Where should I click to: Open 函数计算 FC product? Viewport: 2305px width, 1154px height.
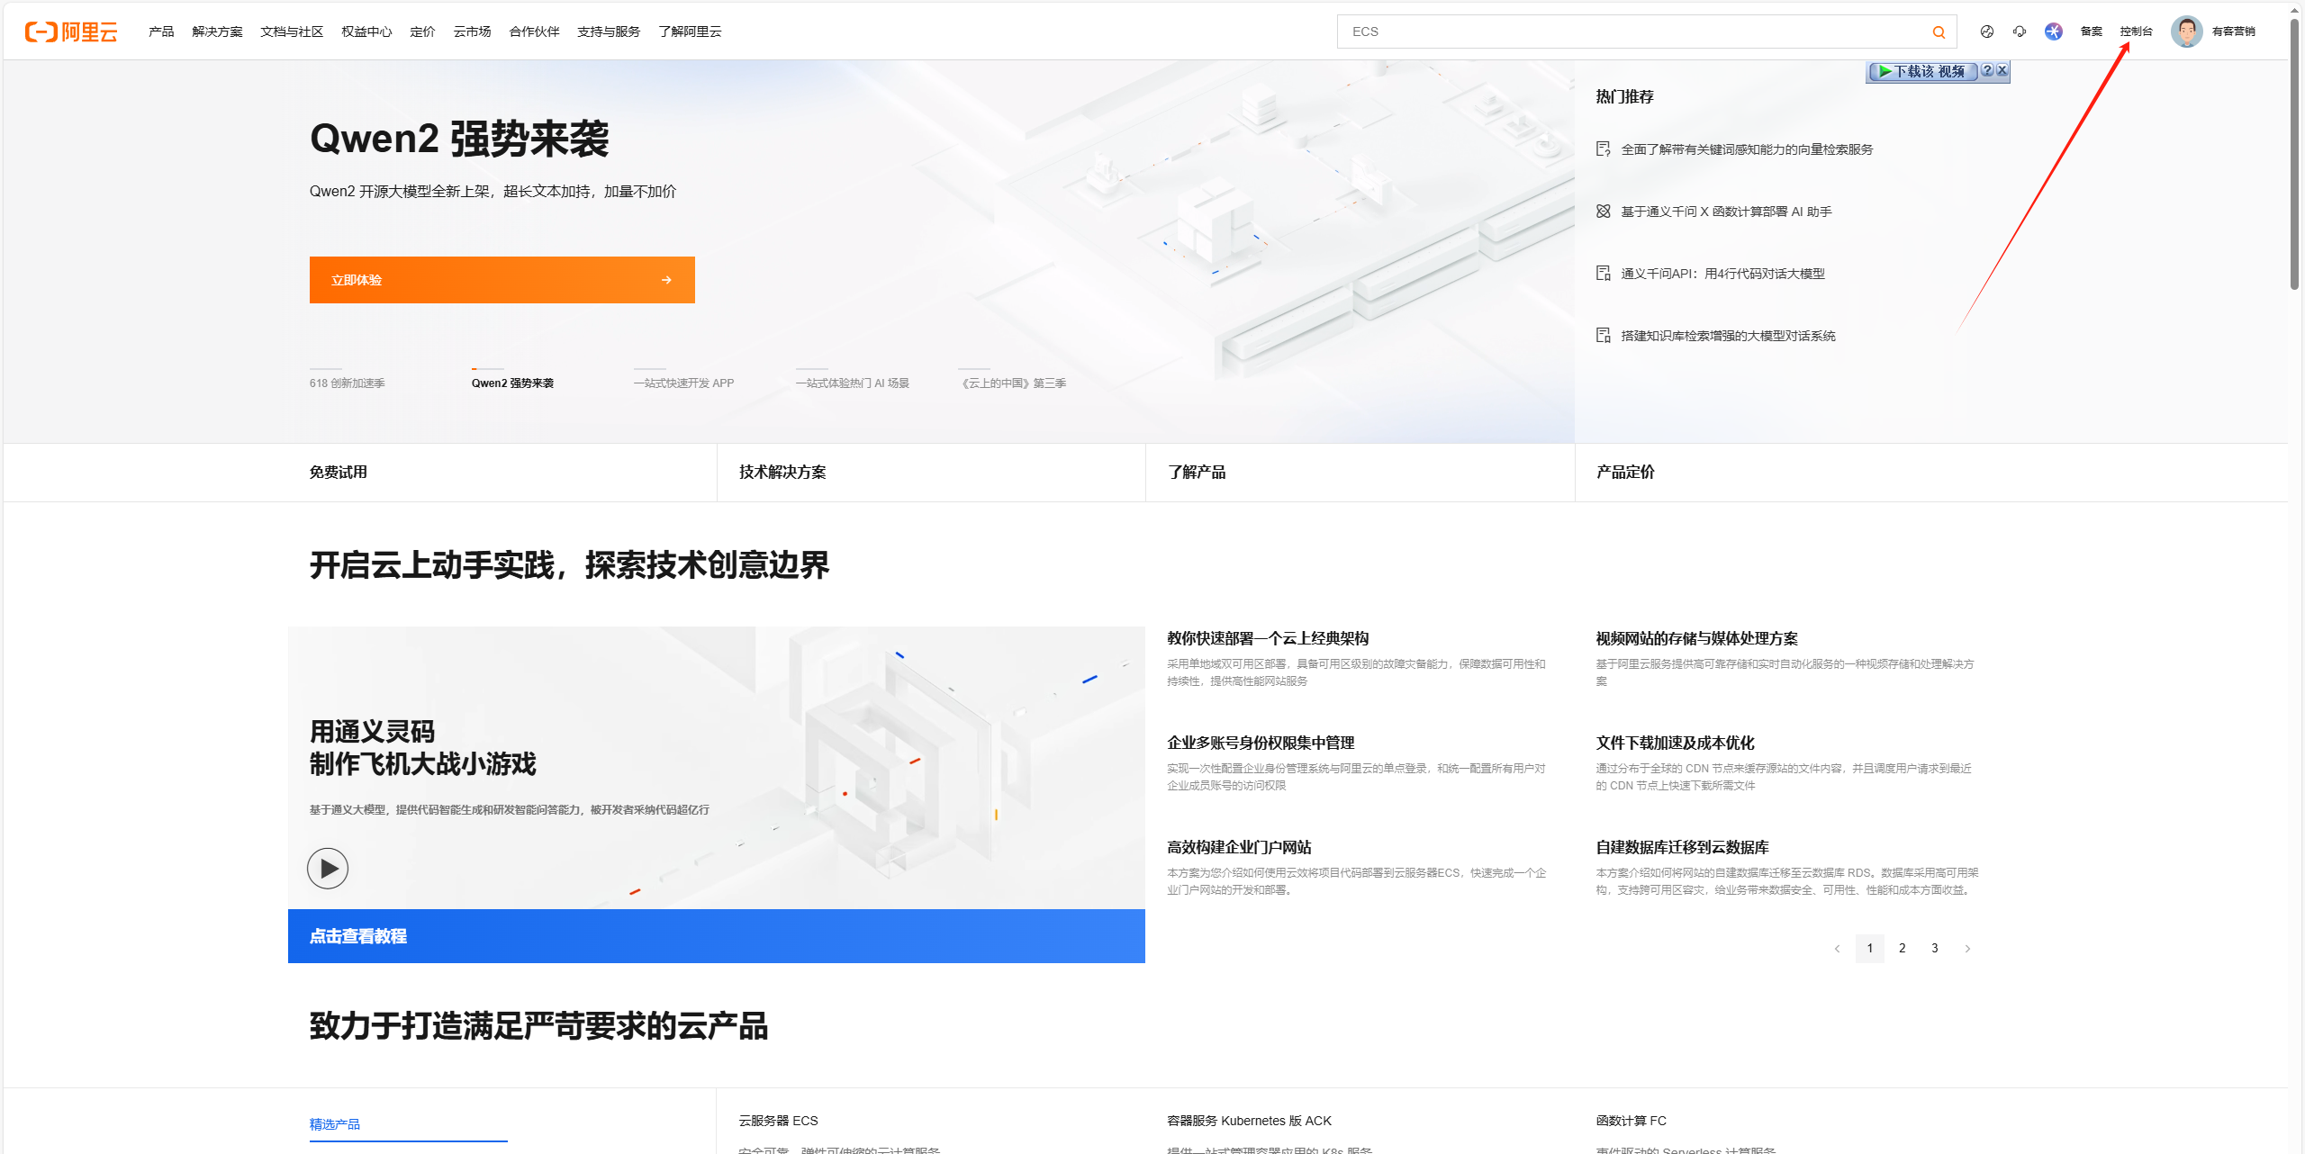click(1631, 1121)
